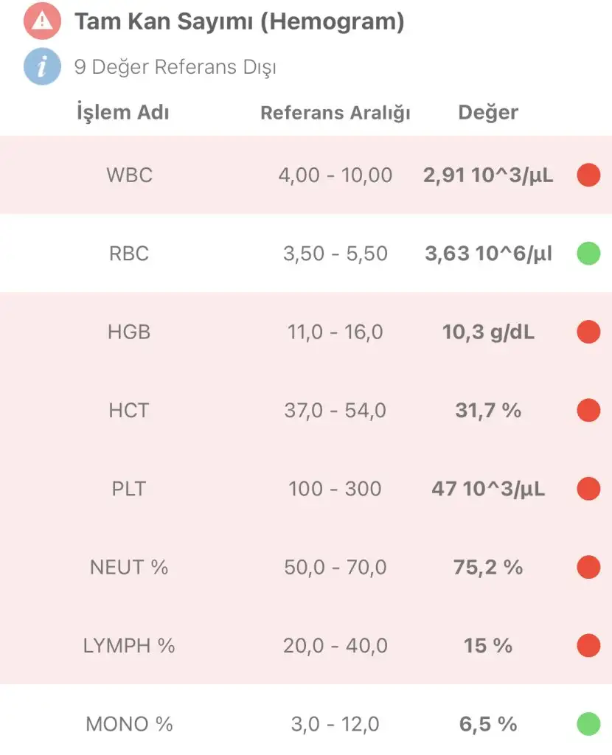The height and width of the screenshot is (755, 612).
Task: Tap the HGB value 10,3 g/dL
Action: click(x=488, y=333)
